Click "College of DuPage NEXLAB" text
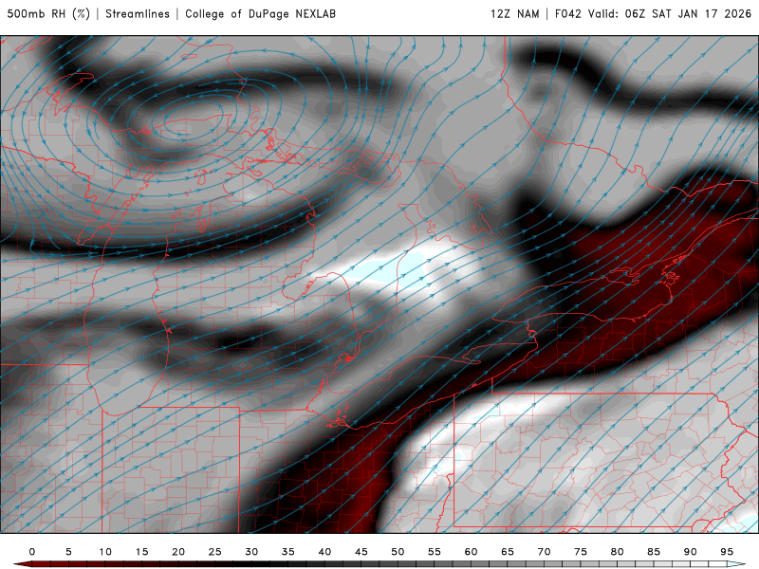The height and width of the screenshot is (569, 759). 260,14
